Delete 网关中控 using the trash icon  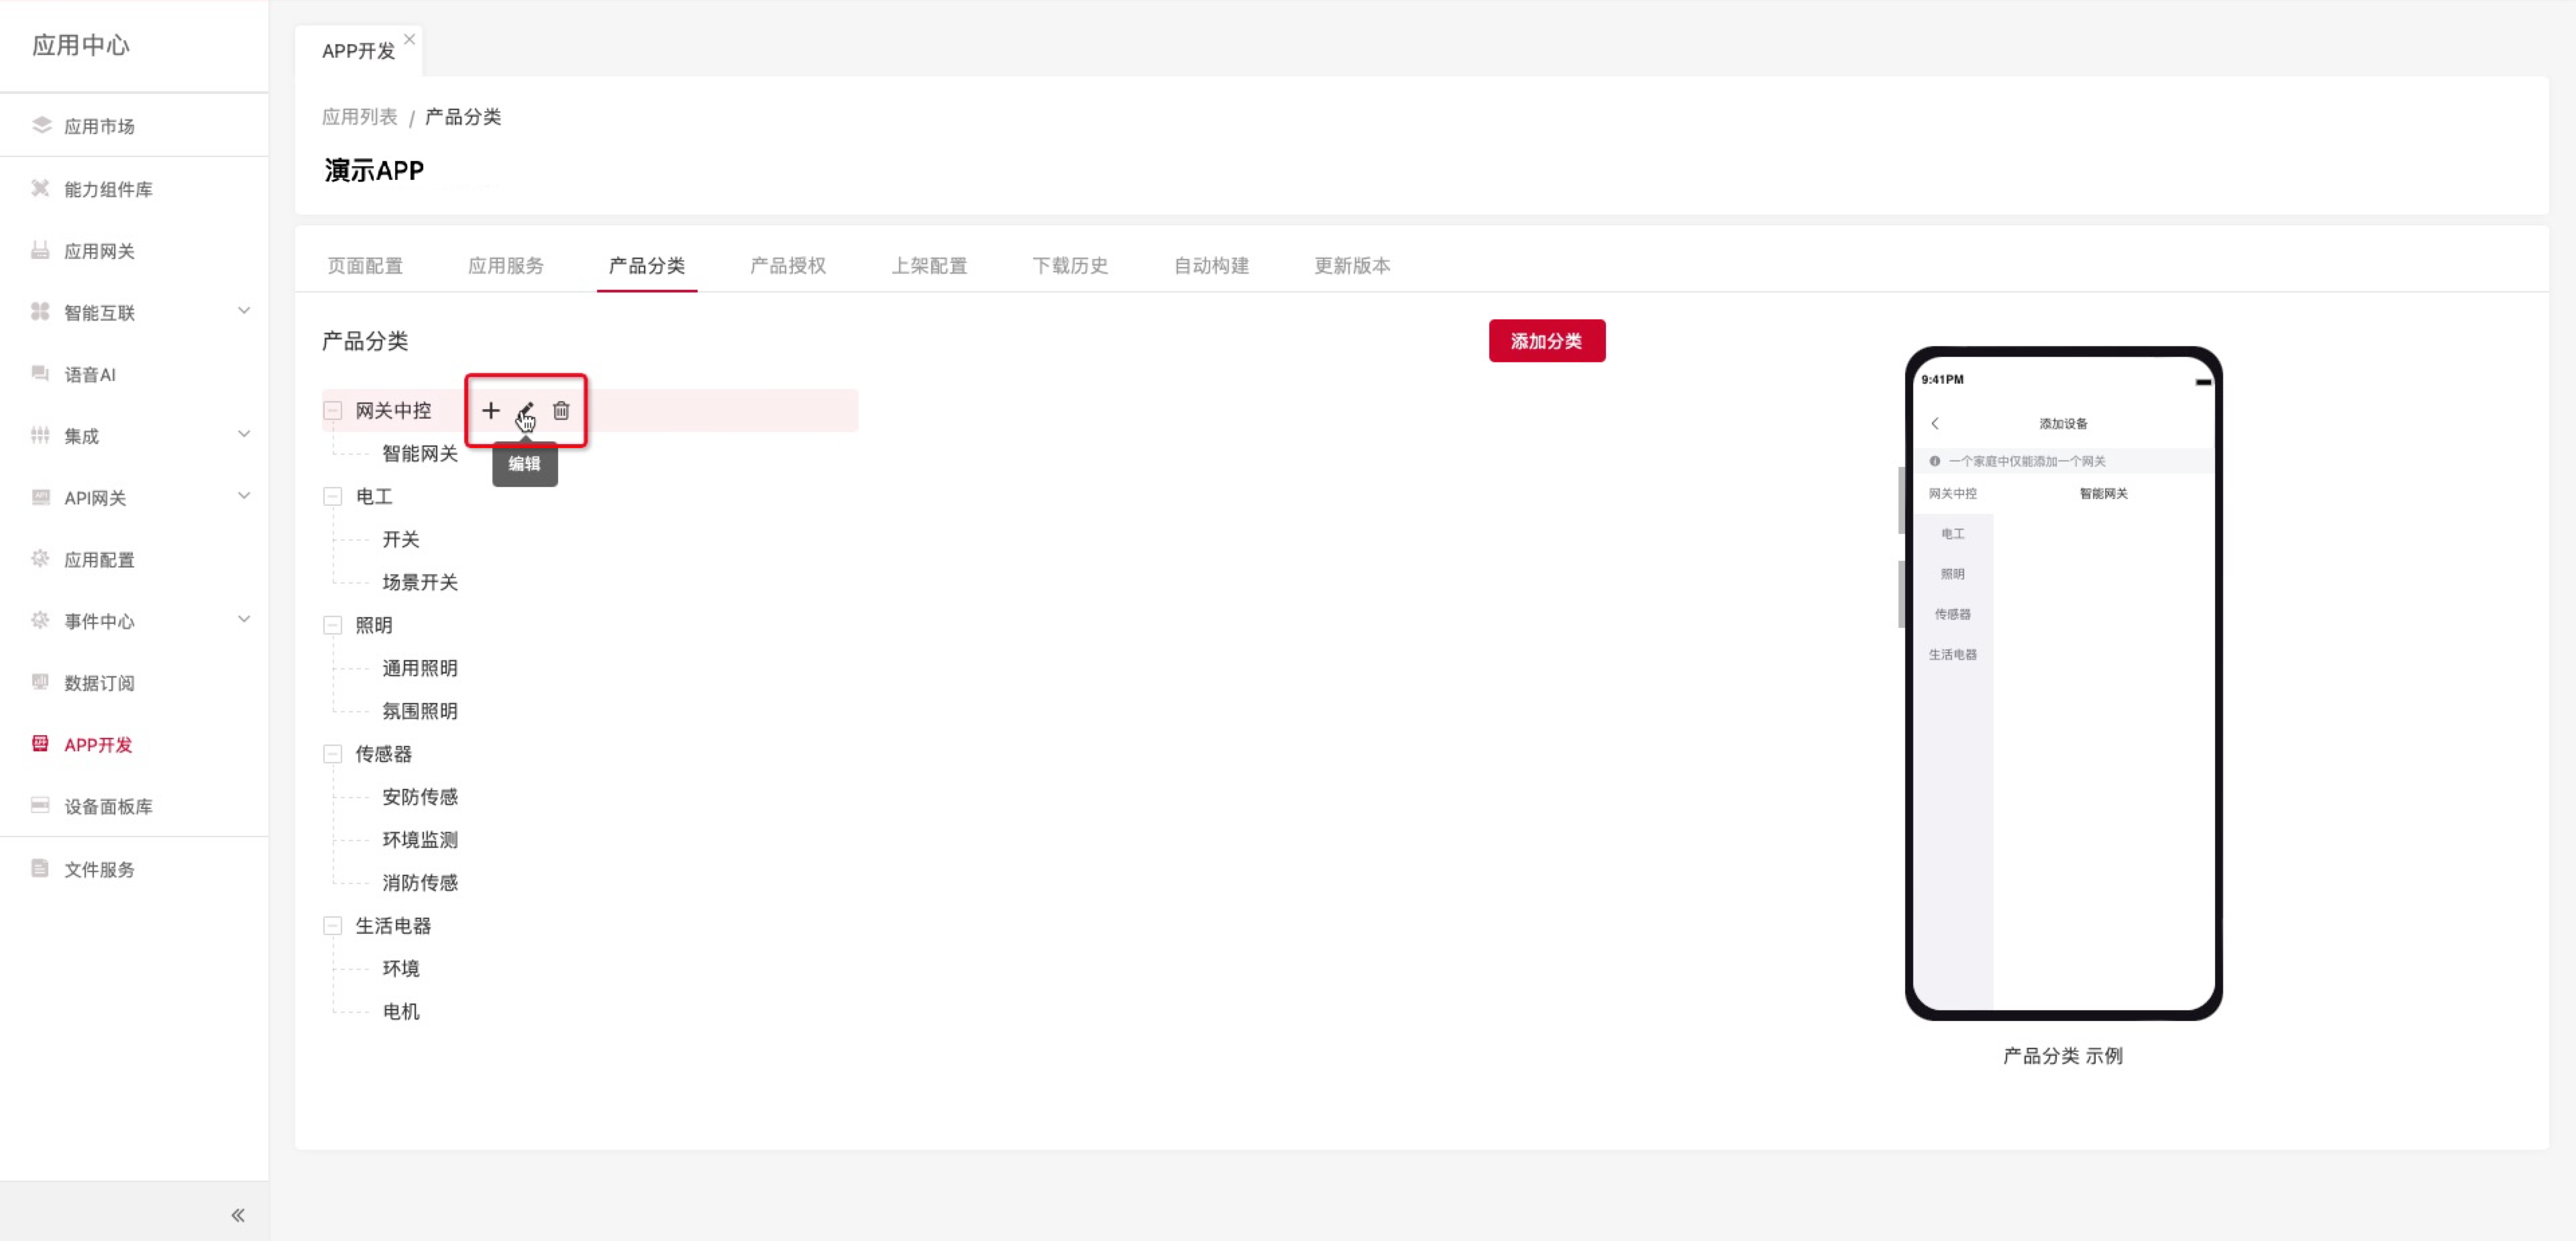(x=561, y=410)
